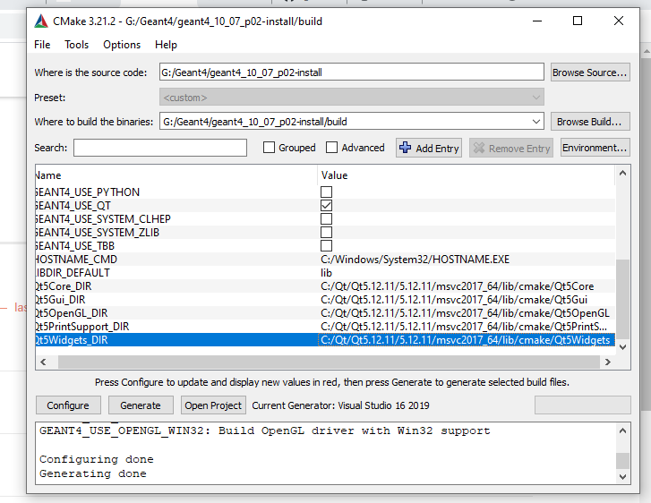Click the Browse Source button
This screenshot has width=651, height=503.
(x=590, y=72)
